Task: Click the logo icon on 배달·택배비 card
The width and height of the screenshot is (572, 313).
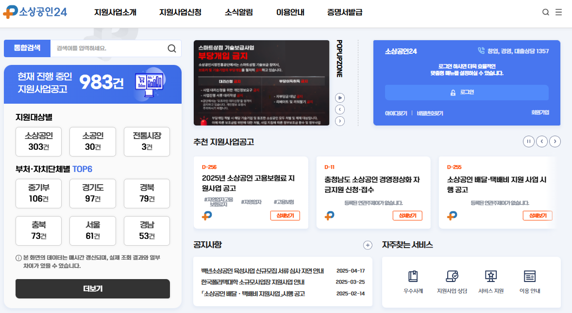Action: [452, 216]
